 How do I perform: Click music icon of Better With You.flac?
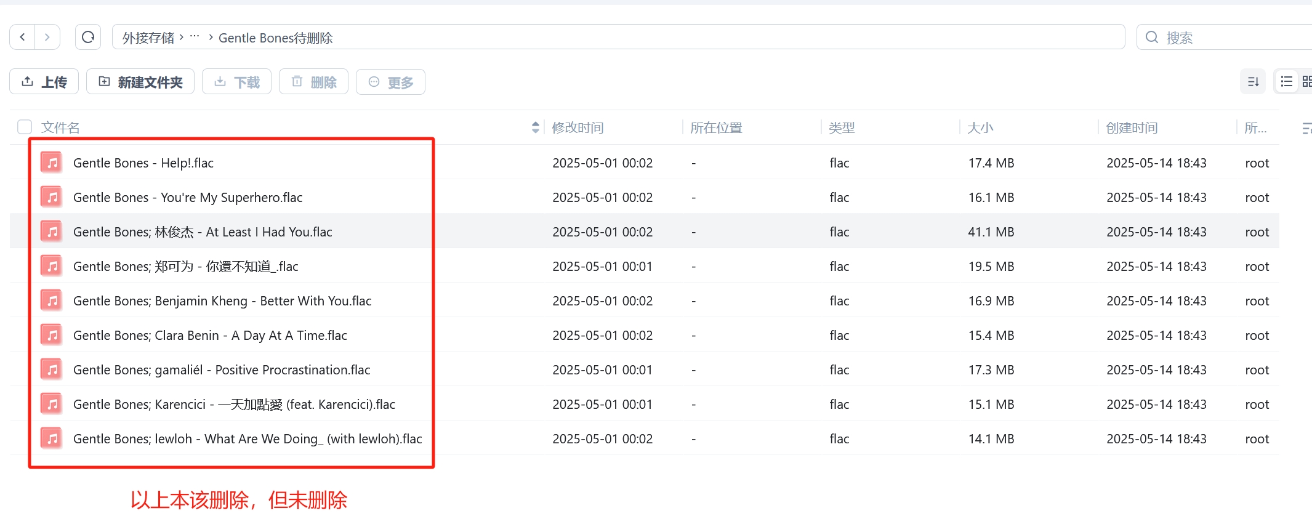[52, 300]
